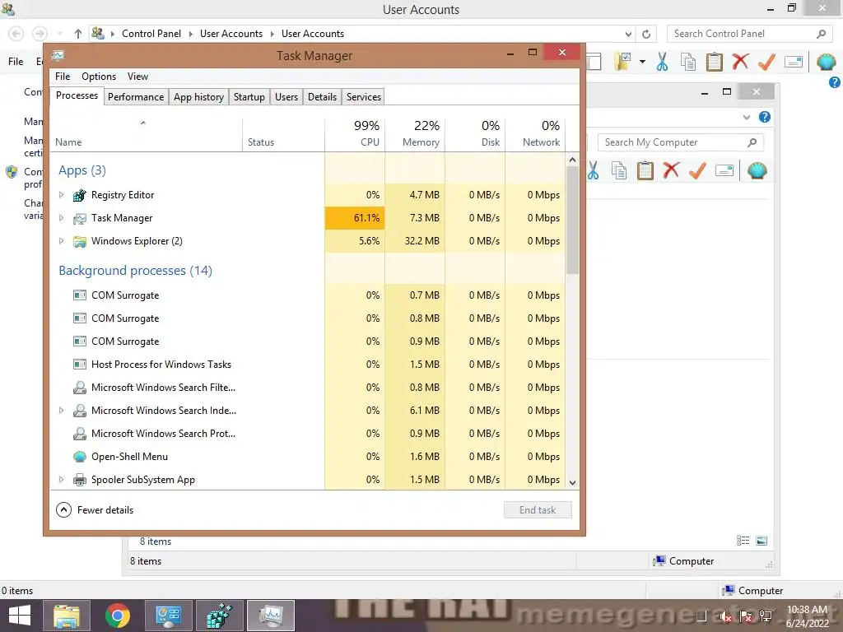The height and width of the screenshot is (632, 843).
Task: Click the process list scroll down arrow
Action: click(573, 482)
